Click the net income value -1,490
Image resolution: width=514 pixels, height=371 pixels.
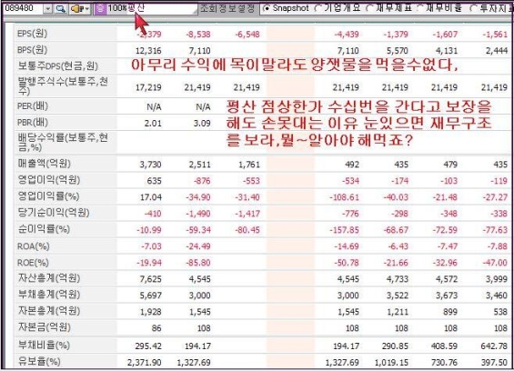[x=198, y=214]
